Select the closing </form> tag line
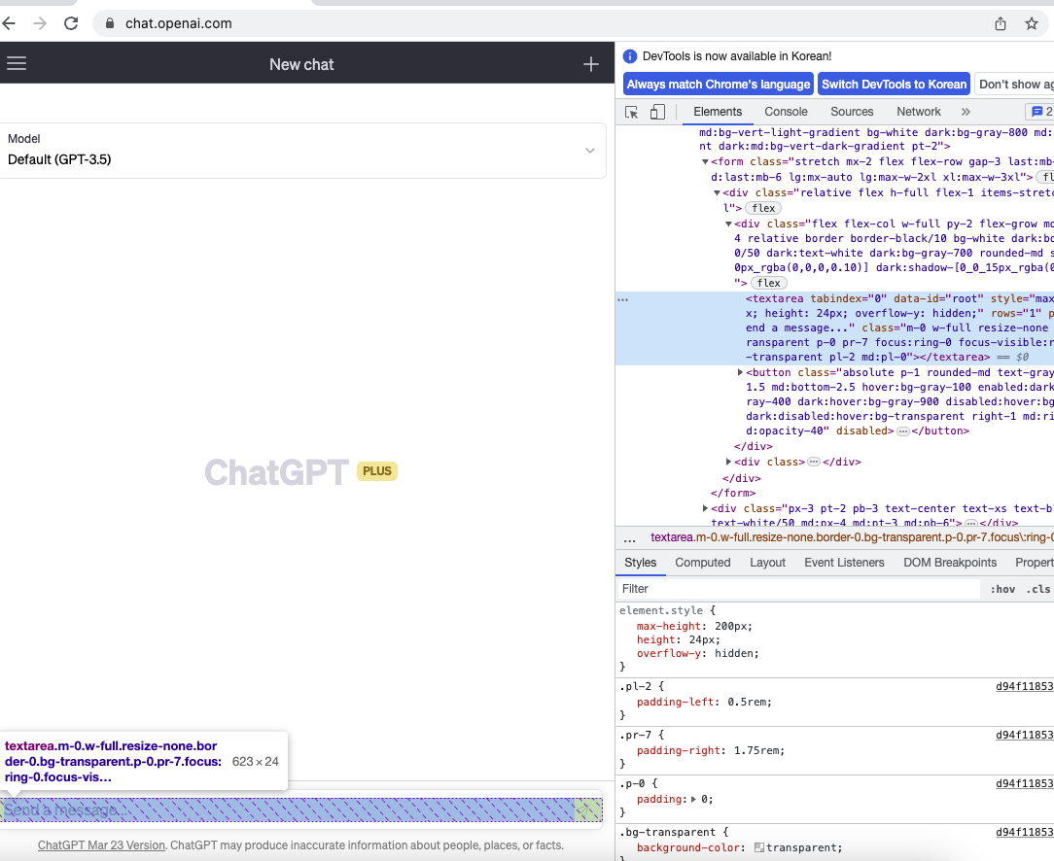1054x861 pixels. coord(733,493)
